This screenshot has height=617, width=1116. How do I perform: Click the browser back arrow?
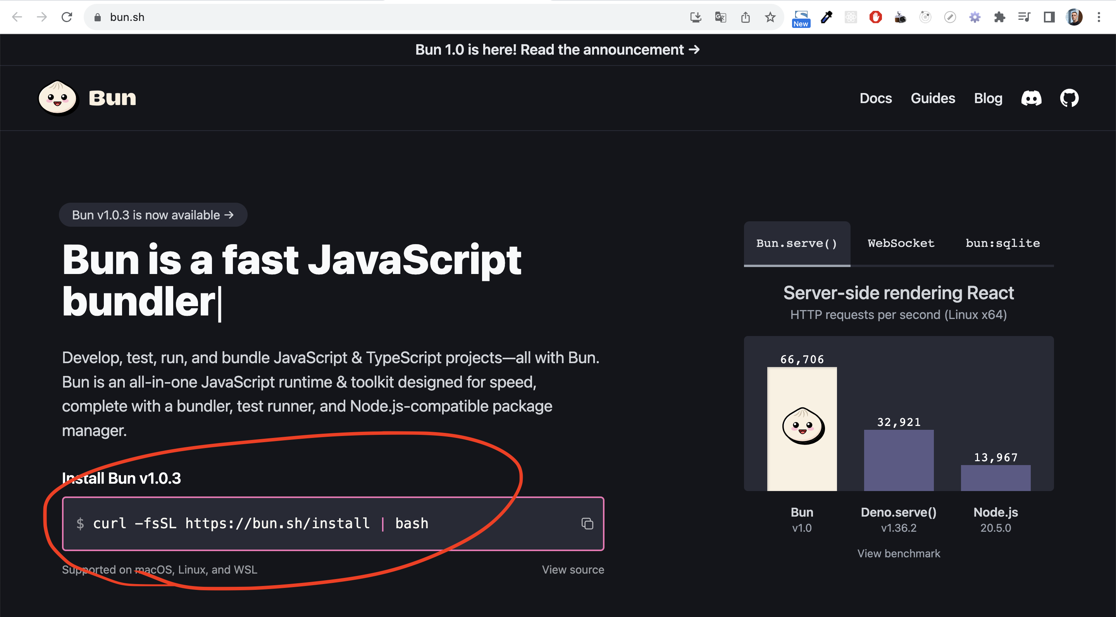[x=17, y=17]
